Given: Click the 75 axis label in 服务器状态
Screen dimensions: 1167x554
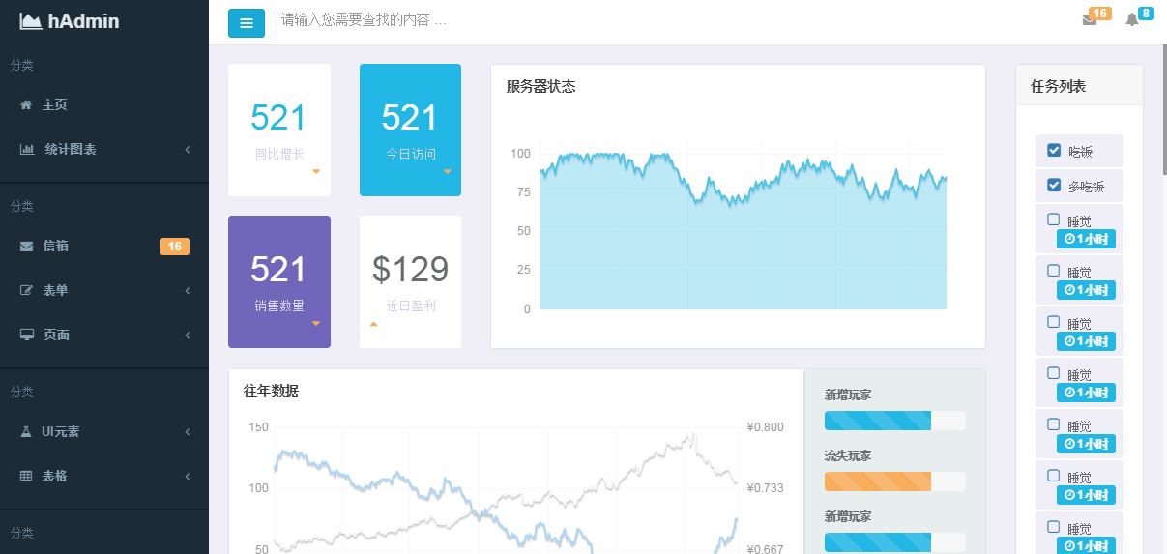Looking at the screenshot, I should click(x=523, y=192).
